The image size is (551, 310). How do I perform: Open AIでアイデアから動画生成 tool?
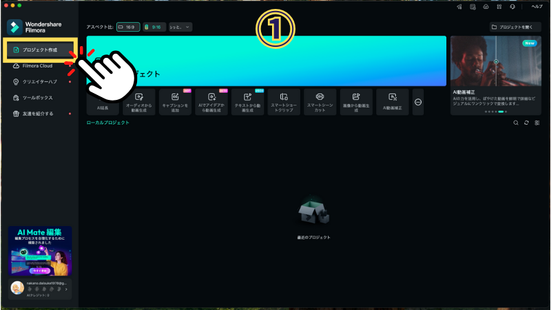pyautogui.click(x=211, y=101)
